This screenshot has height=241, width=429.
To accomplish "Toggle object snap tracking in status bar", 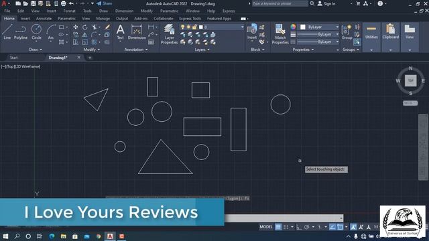I will coord(332,227).
